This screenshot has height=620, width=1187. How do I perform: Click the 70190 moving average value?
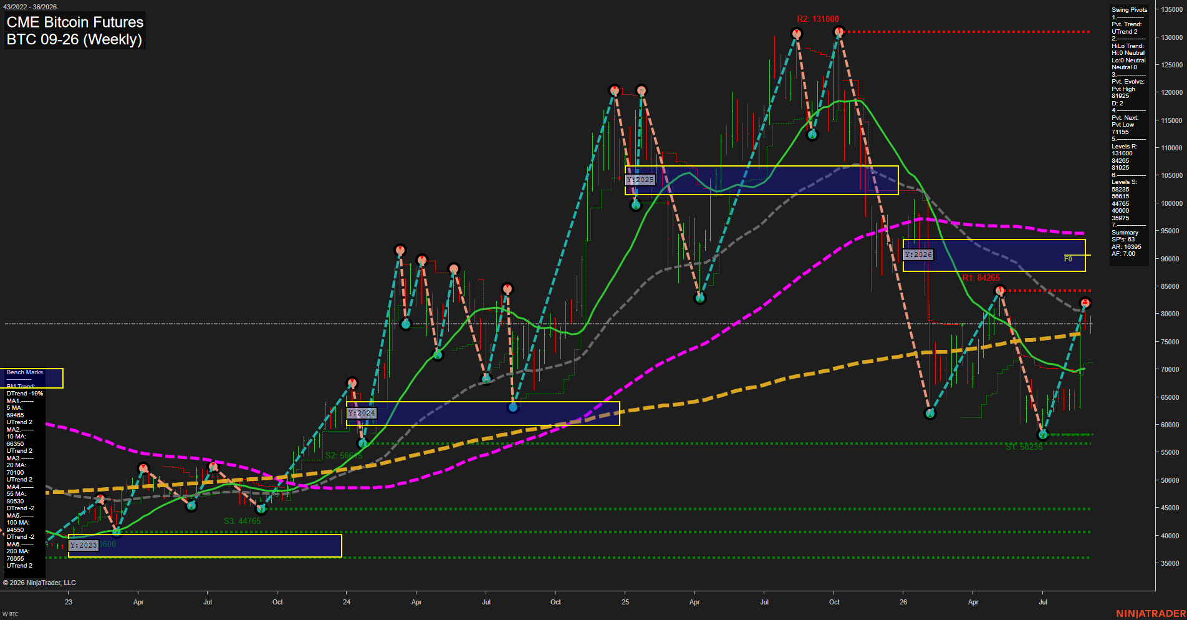click(15, 473)
